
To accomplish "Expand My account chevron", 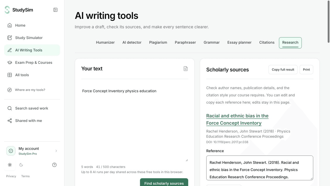I will 56,151.
